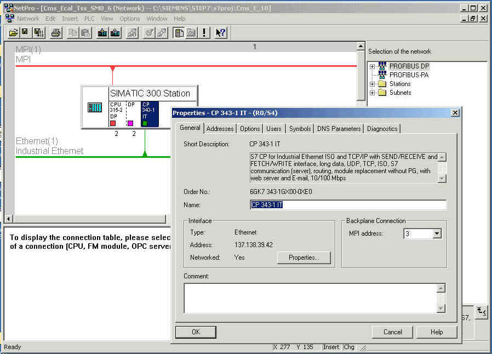
Task: Click the Save toolbar icon
Action: (25, 33)
